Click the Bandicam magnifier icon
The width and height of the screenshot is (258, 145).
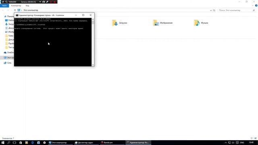click(x=6, y=2)
